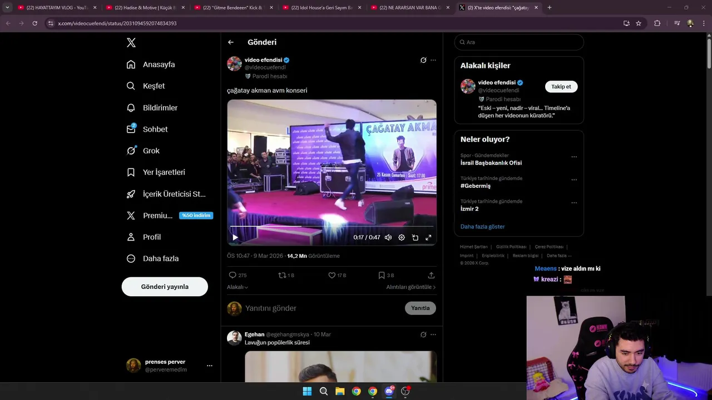712x400 pixels.
Task: Open Anasayfa from the sidebar
Action: 150,64
